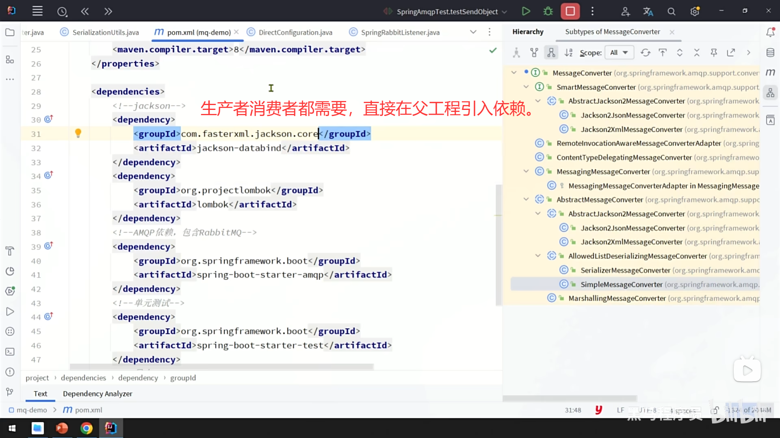Toggle Subtypes Hierarchy view button
The image size is (780, 438).
[551, 53]
